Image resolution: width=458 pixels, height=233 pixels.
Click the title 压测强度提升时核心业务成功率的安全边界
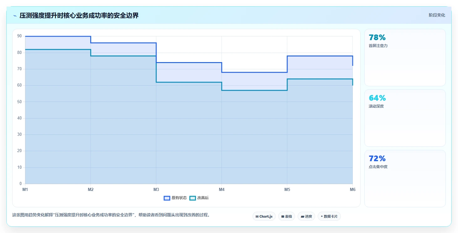pos(79,16)
